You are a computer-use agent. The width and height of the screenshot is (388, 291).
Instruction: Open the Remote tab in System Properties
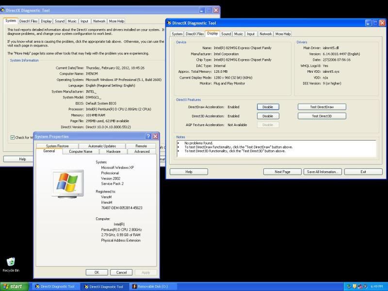click(141, 146)
